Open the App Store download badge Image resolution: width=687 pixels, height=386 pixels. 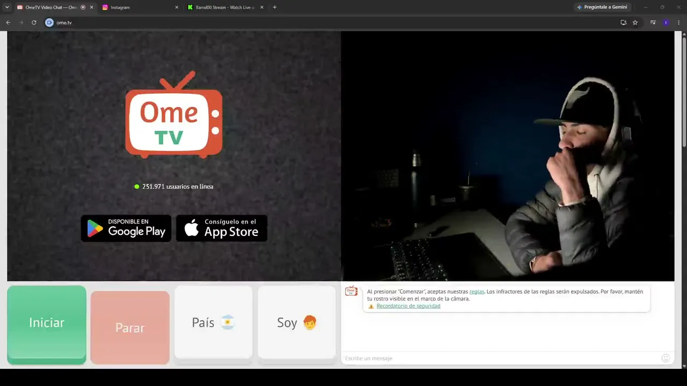[222, 228]
